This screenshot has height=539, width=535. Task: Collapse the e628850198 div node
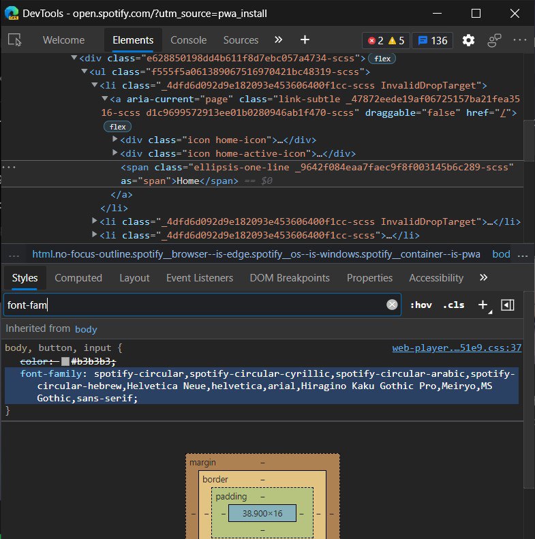[x=74, y=58]
